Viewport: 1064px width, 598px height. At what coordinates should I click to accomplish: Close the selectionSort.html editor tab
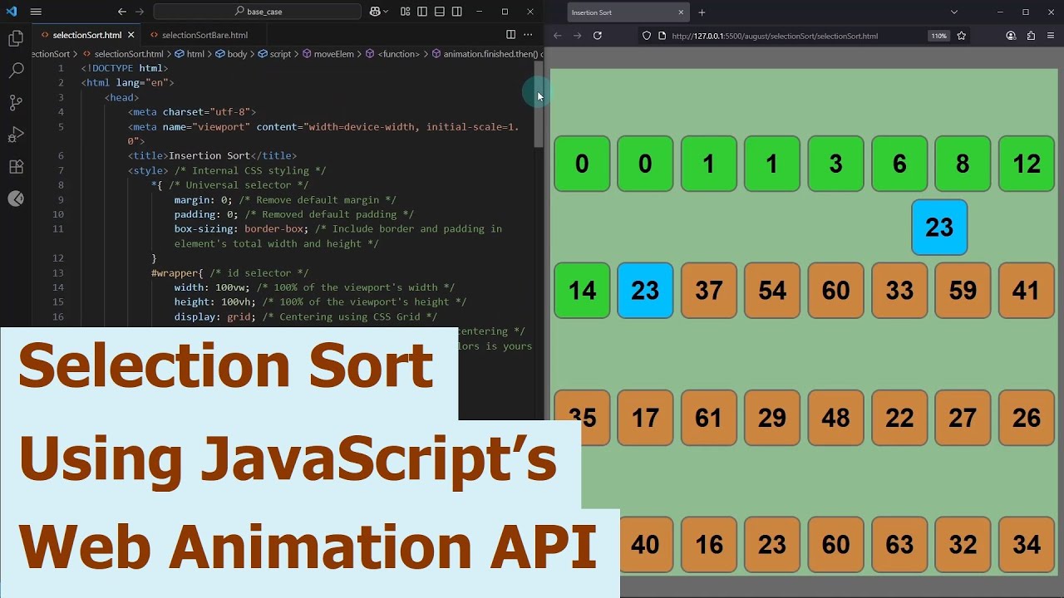(x=131, y=35)
